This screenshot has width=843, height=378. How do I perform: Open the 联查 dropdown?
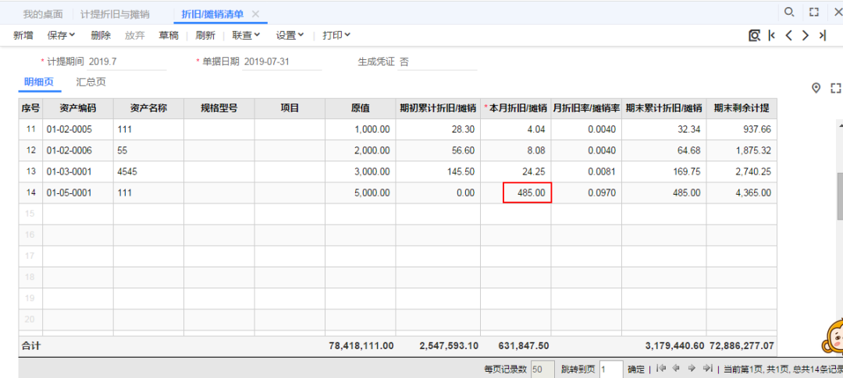[x=247, y=35]
